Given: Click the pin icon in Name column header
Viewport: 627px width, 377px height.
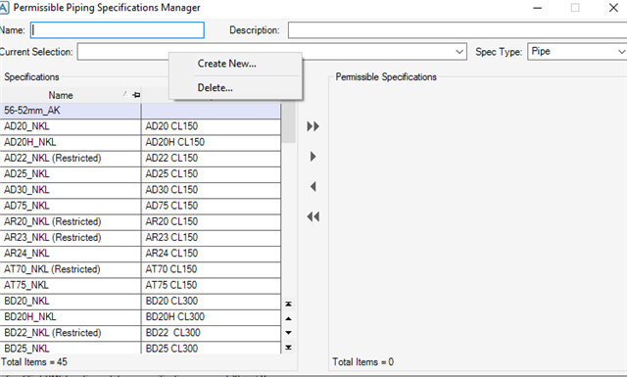Looking at the screenshot, I should [x=136, y=95].
